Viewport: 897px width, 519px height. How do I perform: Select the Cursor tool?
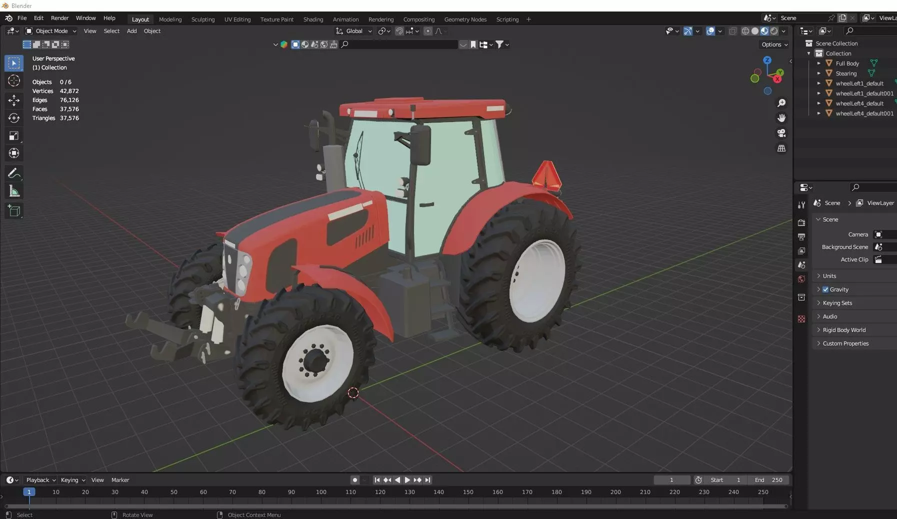click(x=14, y=80)
